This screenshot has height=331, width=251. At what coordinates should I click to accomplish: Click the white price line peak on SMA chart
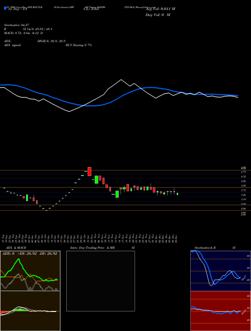coord(121,80)
